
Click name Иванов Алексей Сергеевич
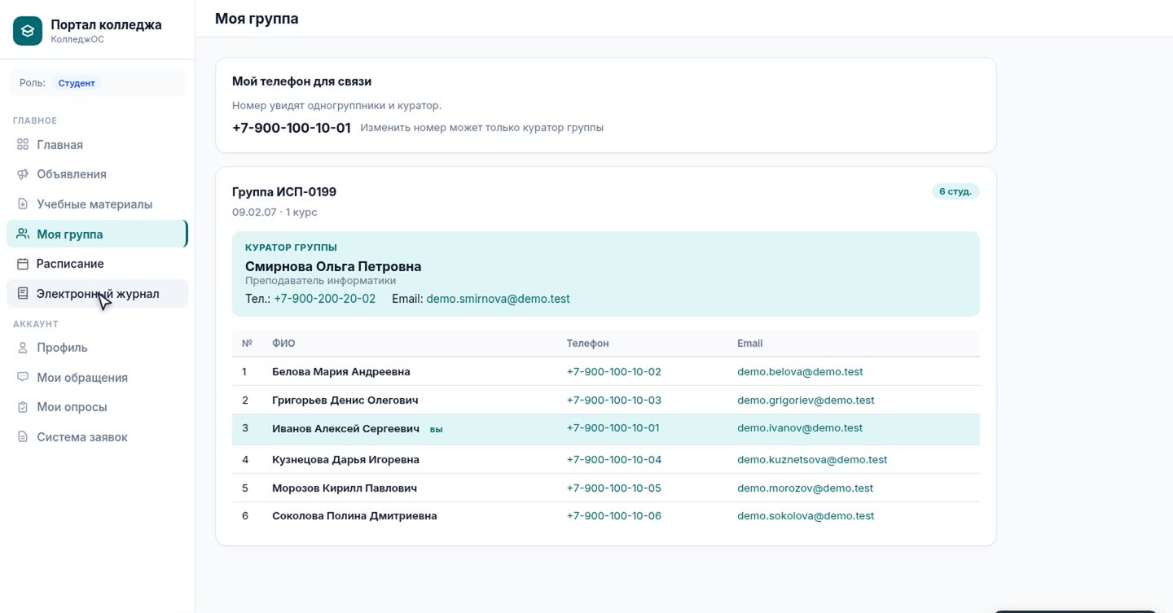click(345, 428)
